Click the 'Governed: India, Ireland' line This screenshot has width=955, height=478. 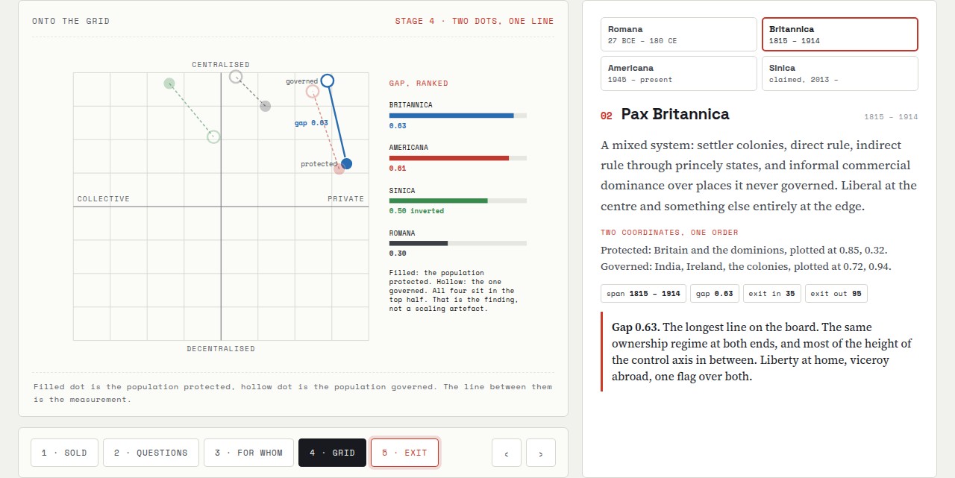pyautogui.click(x=746, y=266)
